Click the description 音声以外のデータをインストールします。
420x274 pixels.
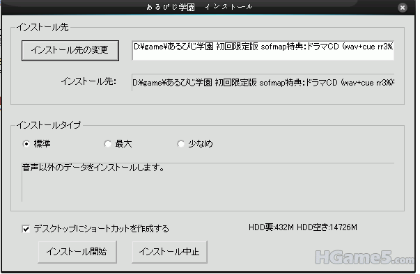pos(93,168)
